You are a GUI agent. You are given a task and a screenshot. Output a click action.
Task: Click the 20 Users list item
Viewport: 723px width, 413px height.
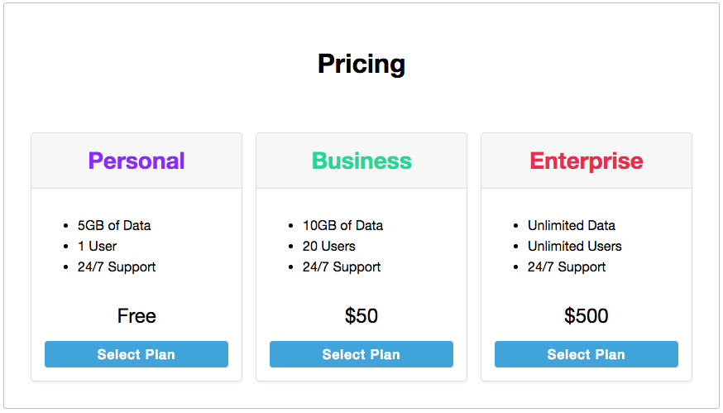328,246
